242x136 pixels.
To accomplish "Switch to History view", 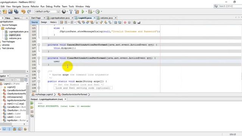I will pyautogui.click(x=53, y=22).
